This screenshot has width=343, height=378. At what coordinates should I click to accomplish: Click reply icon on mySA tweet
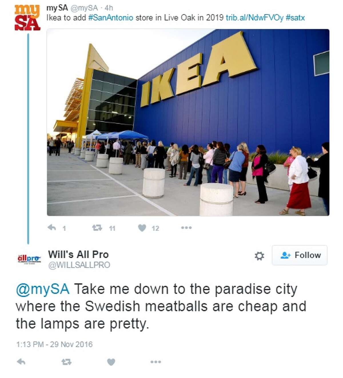[52, 227]
